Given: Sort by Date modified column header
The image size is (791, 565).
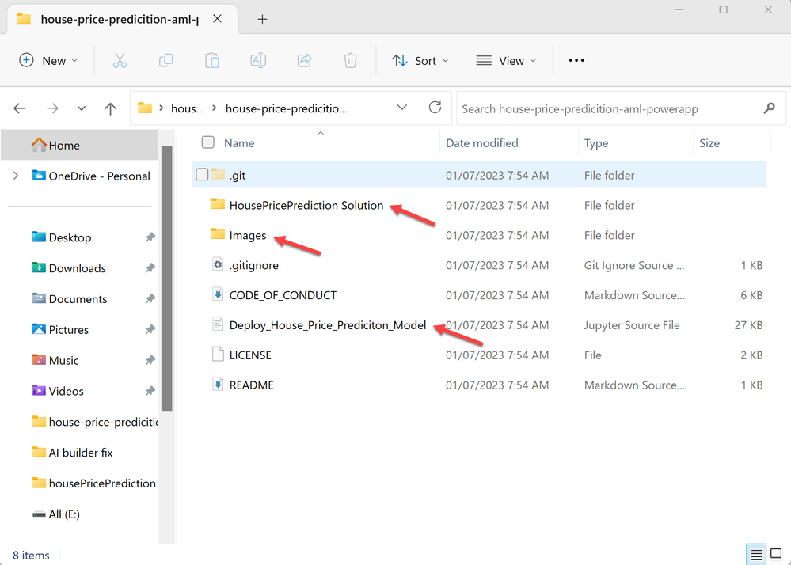Looking at the screenshot, I should click(481, 142).
